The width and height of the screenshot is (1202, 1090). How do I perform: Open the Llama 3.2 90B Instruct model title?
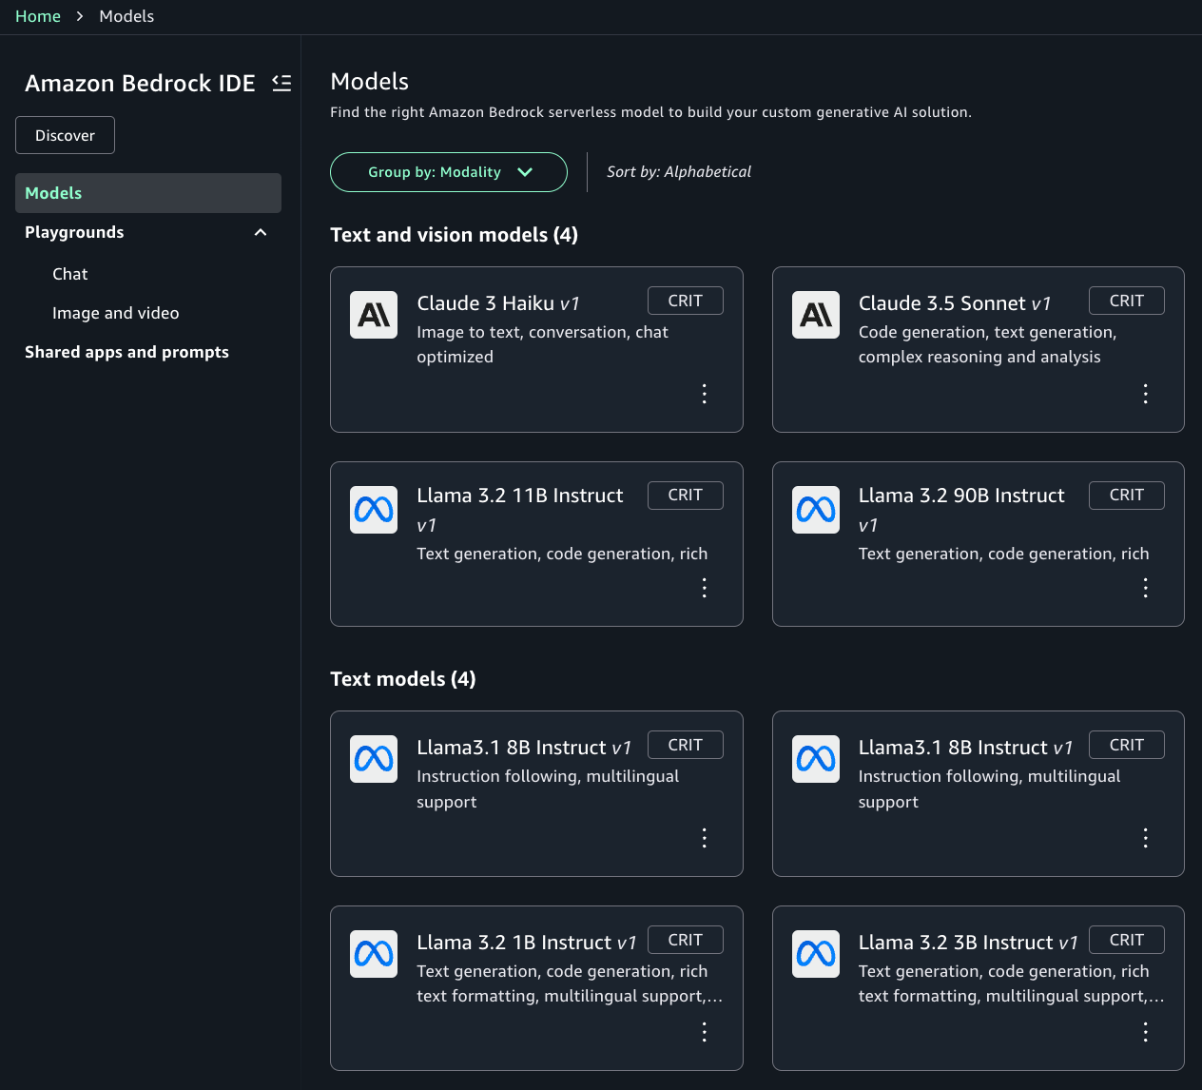point(961,510)
